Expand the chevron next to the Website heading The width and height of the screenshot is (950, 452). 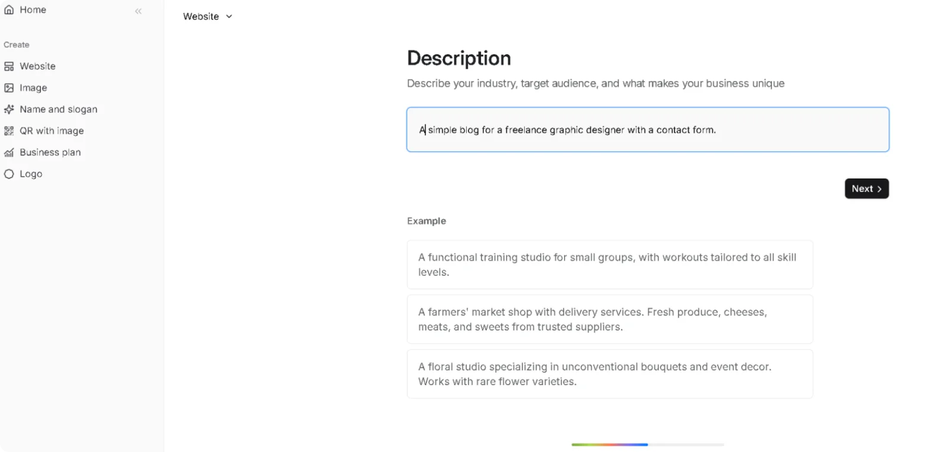click(229, 17)
